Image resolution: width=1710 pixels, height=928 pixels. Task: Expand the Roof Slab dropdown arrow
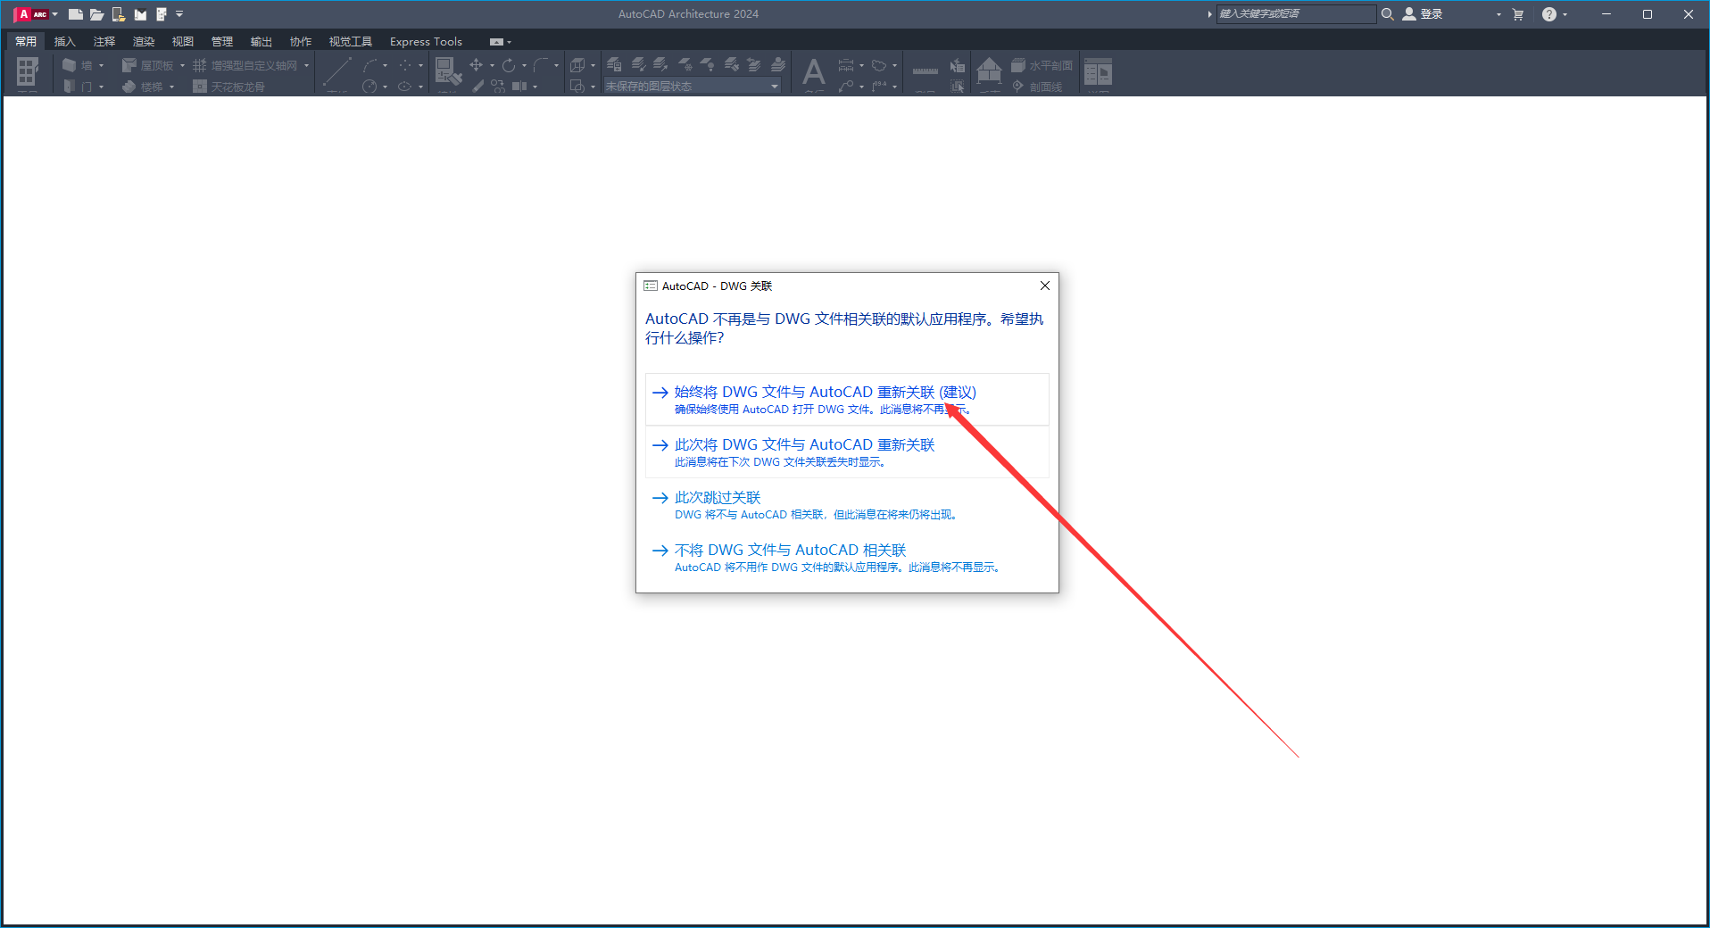181,64
